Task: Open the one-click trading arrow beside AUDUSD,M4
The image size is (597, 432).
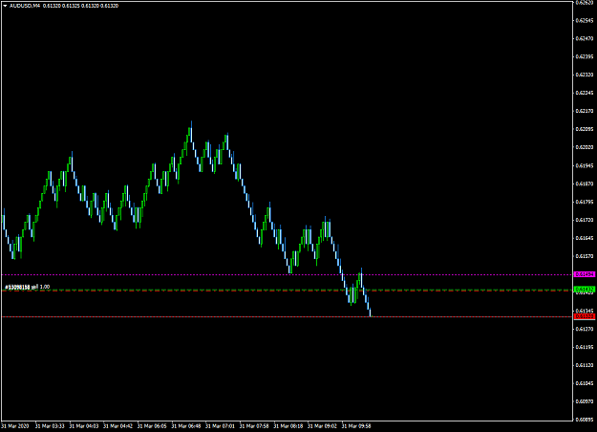Action: (5, 6)
